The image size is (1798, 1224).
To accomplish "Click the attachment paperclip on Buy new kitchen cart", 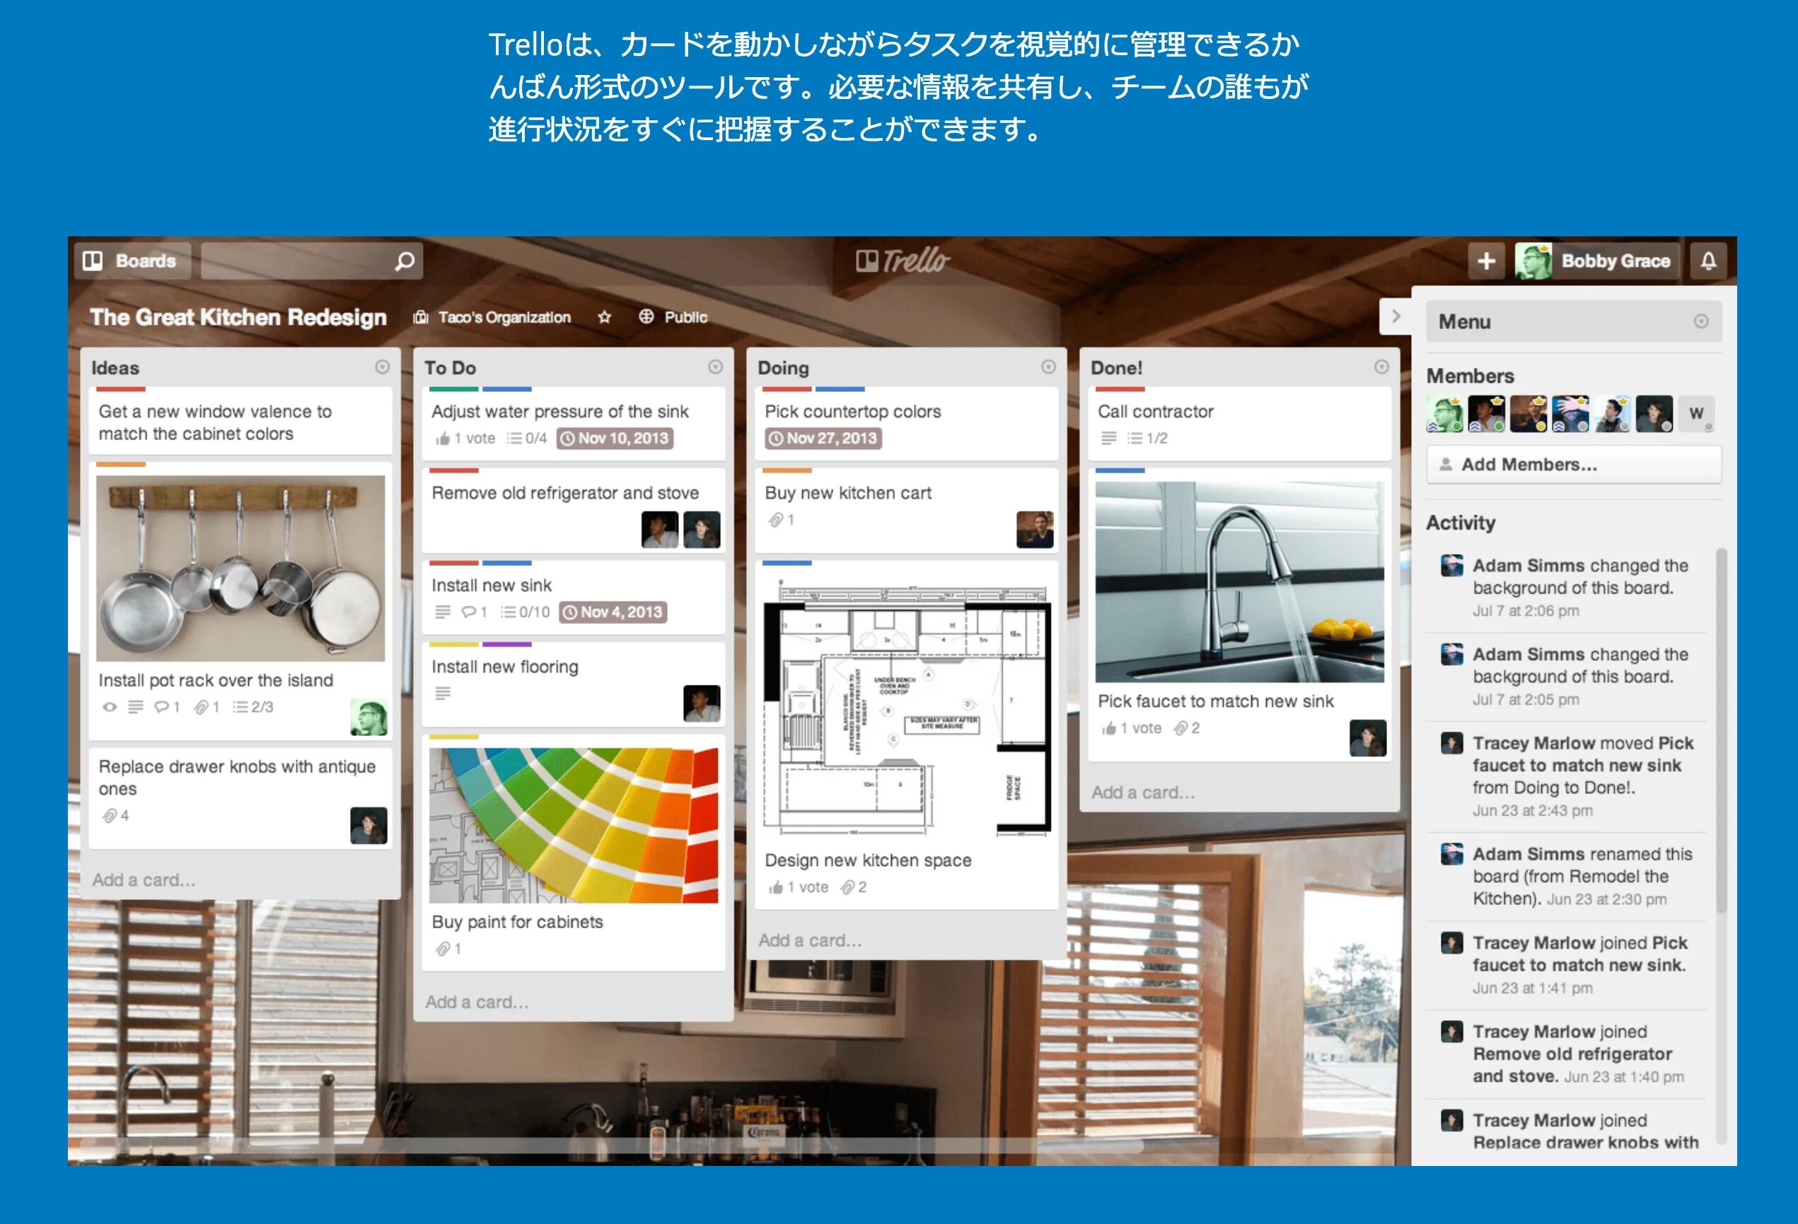I will (x=775, y=520).
